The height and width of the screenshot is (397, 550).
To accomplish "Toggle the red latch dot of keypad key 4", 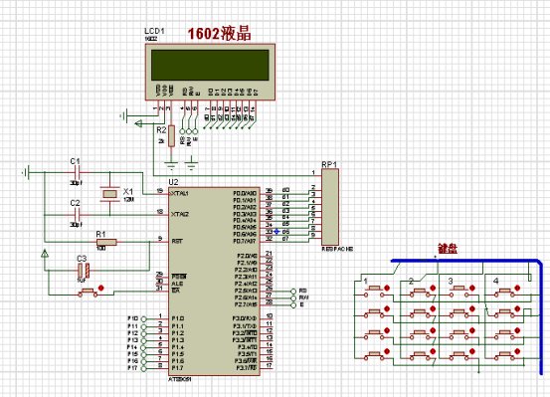I will 517,288.
